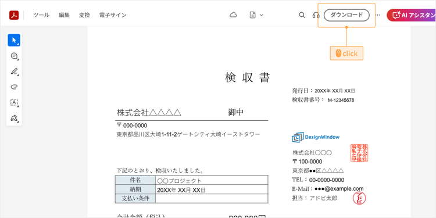The width and height of the screenshot is (436, 218).
Task: Select the arrow selection tool
Action: pos(14,40)
